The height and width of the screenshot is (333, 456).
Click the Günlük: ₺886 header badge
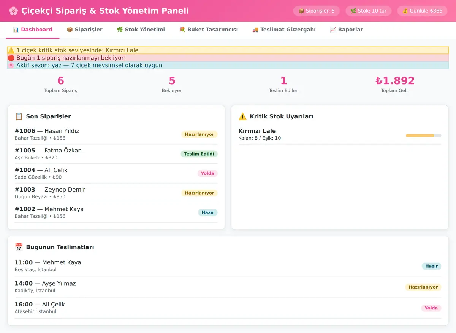[423, 11]
